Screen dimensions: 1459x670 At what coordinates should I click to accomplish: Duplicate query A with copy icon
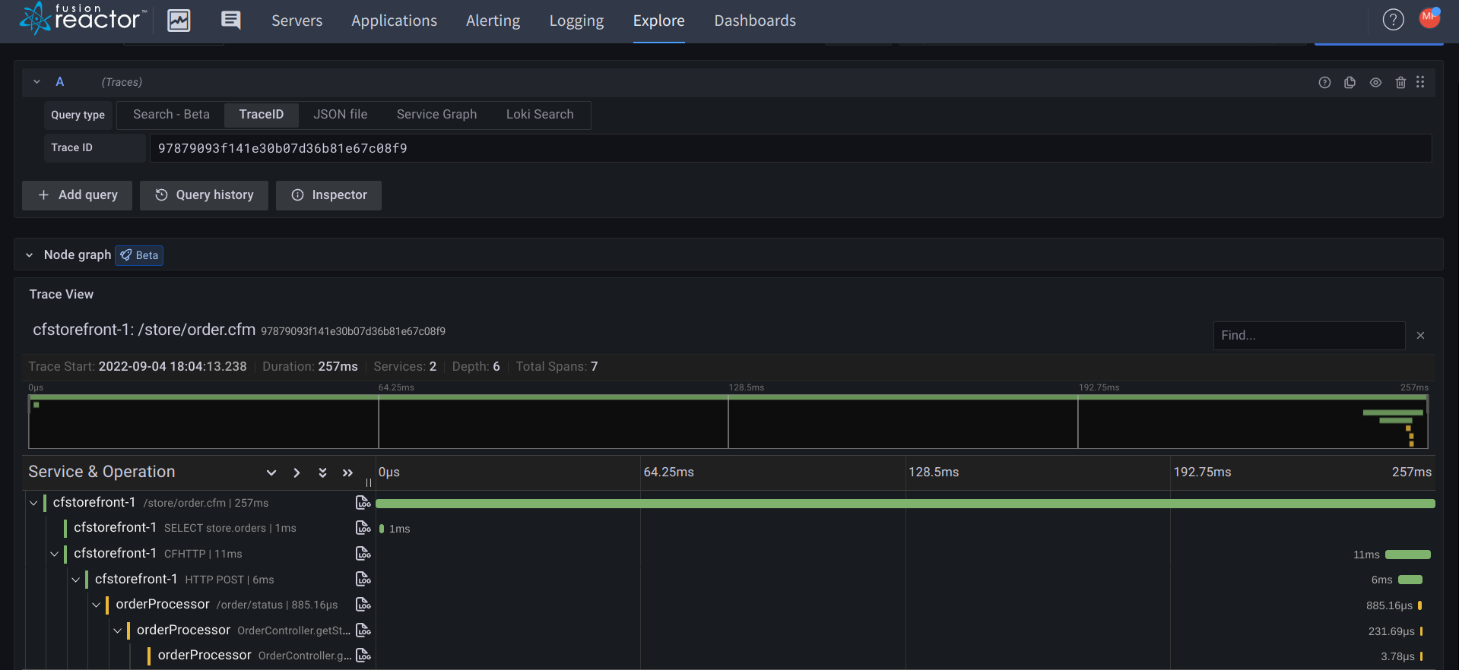pos(1350,83)
